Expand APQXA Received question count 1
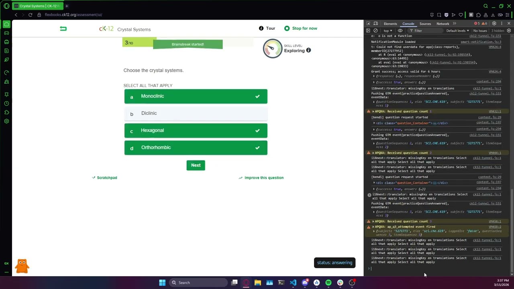The height and width of the screenshot is (289, 514). [x=373, y=112]
